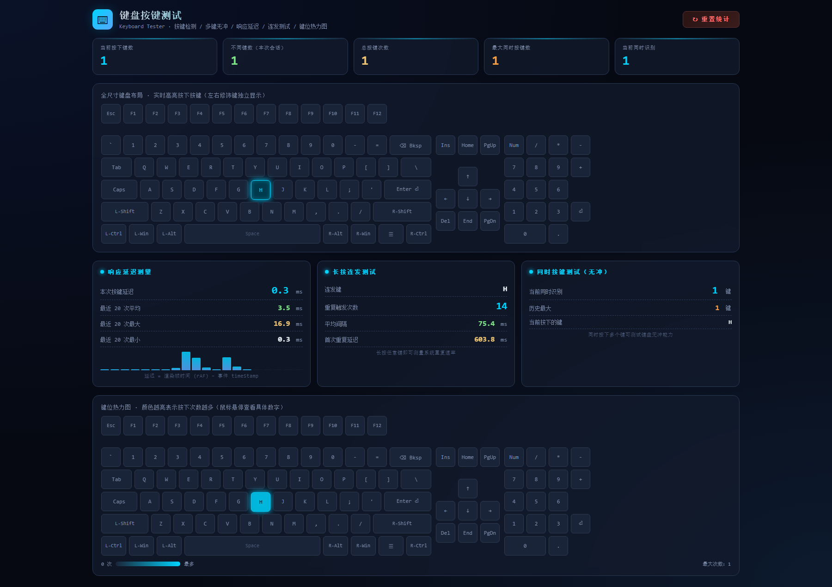Click the F5 key in the heatmap keyboard

pyautogui.click(x=222, y=426)
